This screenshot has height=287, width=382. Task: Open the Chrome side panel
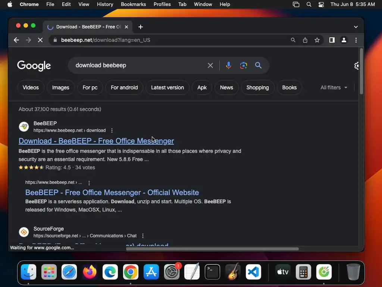[x=332, y=40]
